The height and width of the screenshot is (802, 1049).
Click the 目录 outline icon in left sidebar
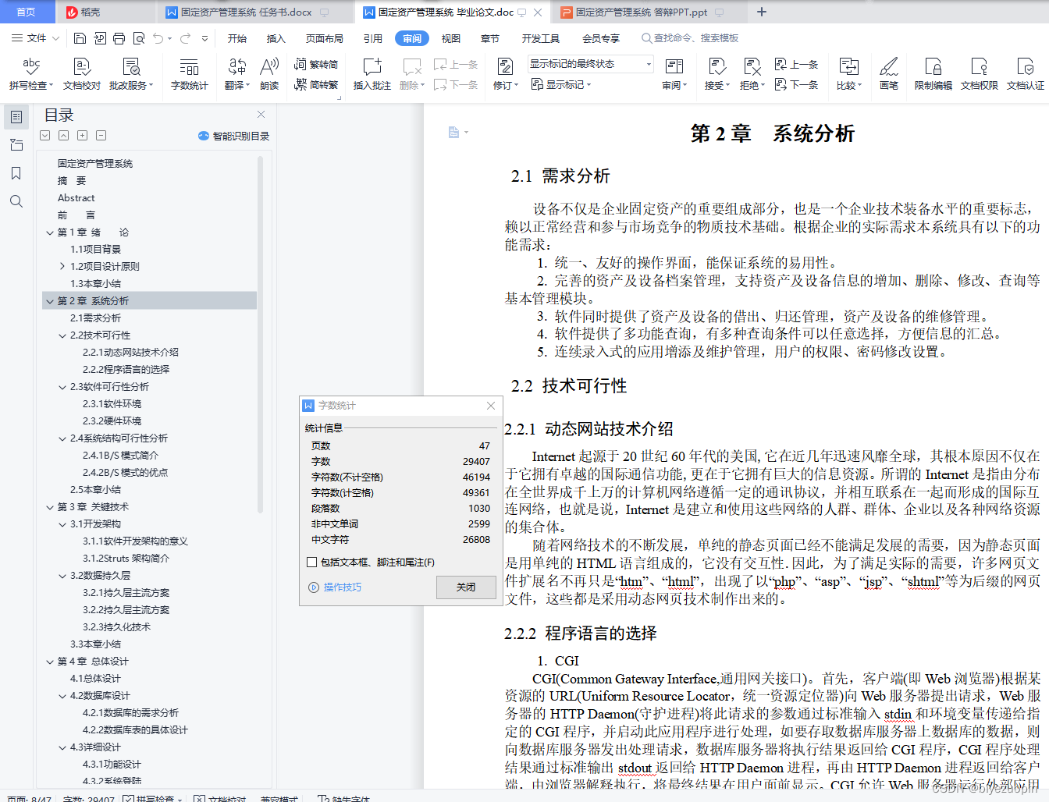16,117
